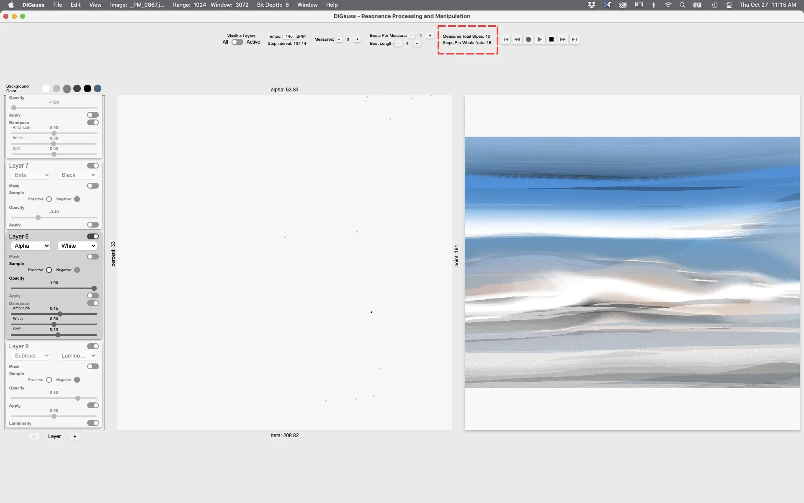Toggle Layer 6 enable switch

click(93, 236)
